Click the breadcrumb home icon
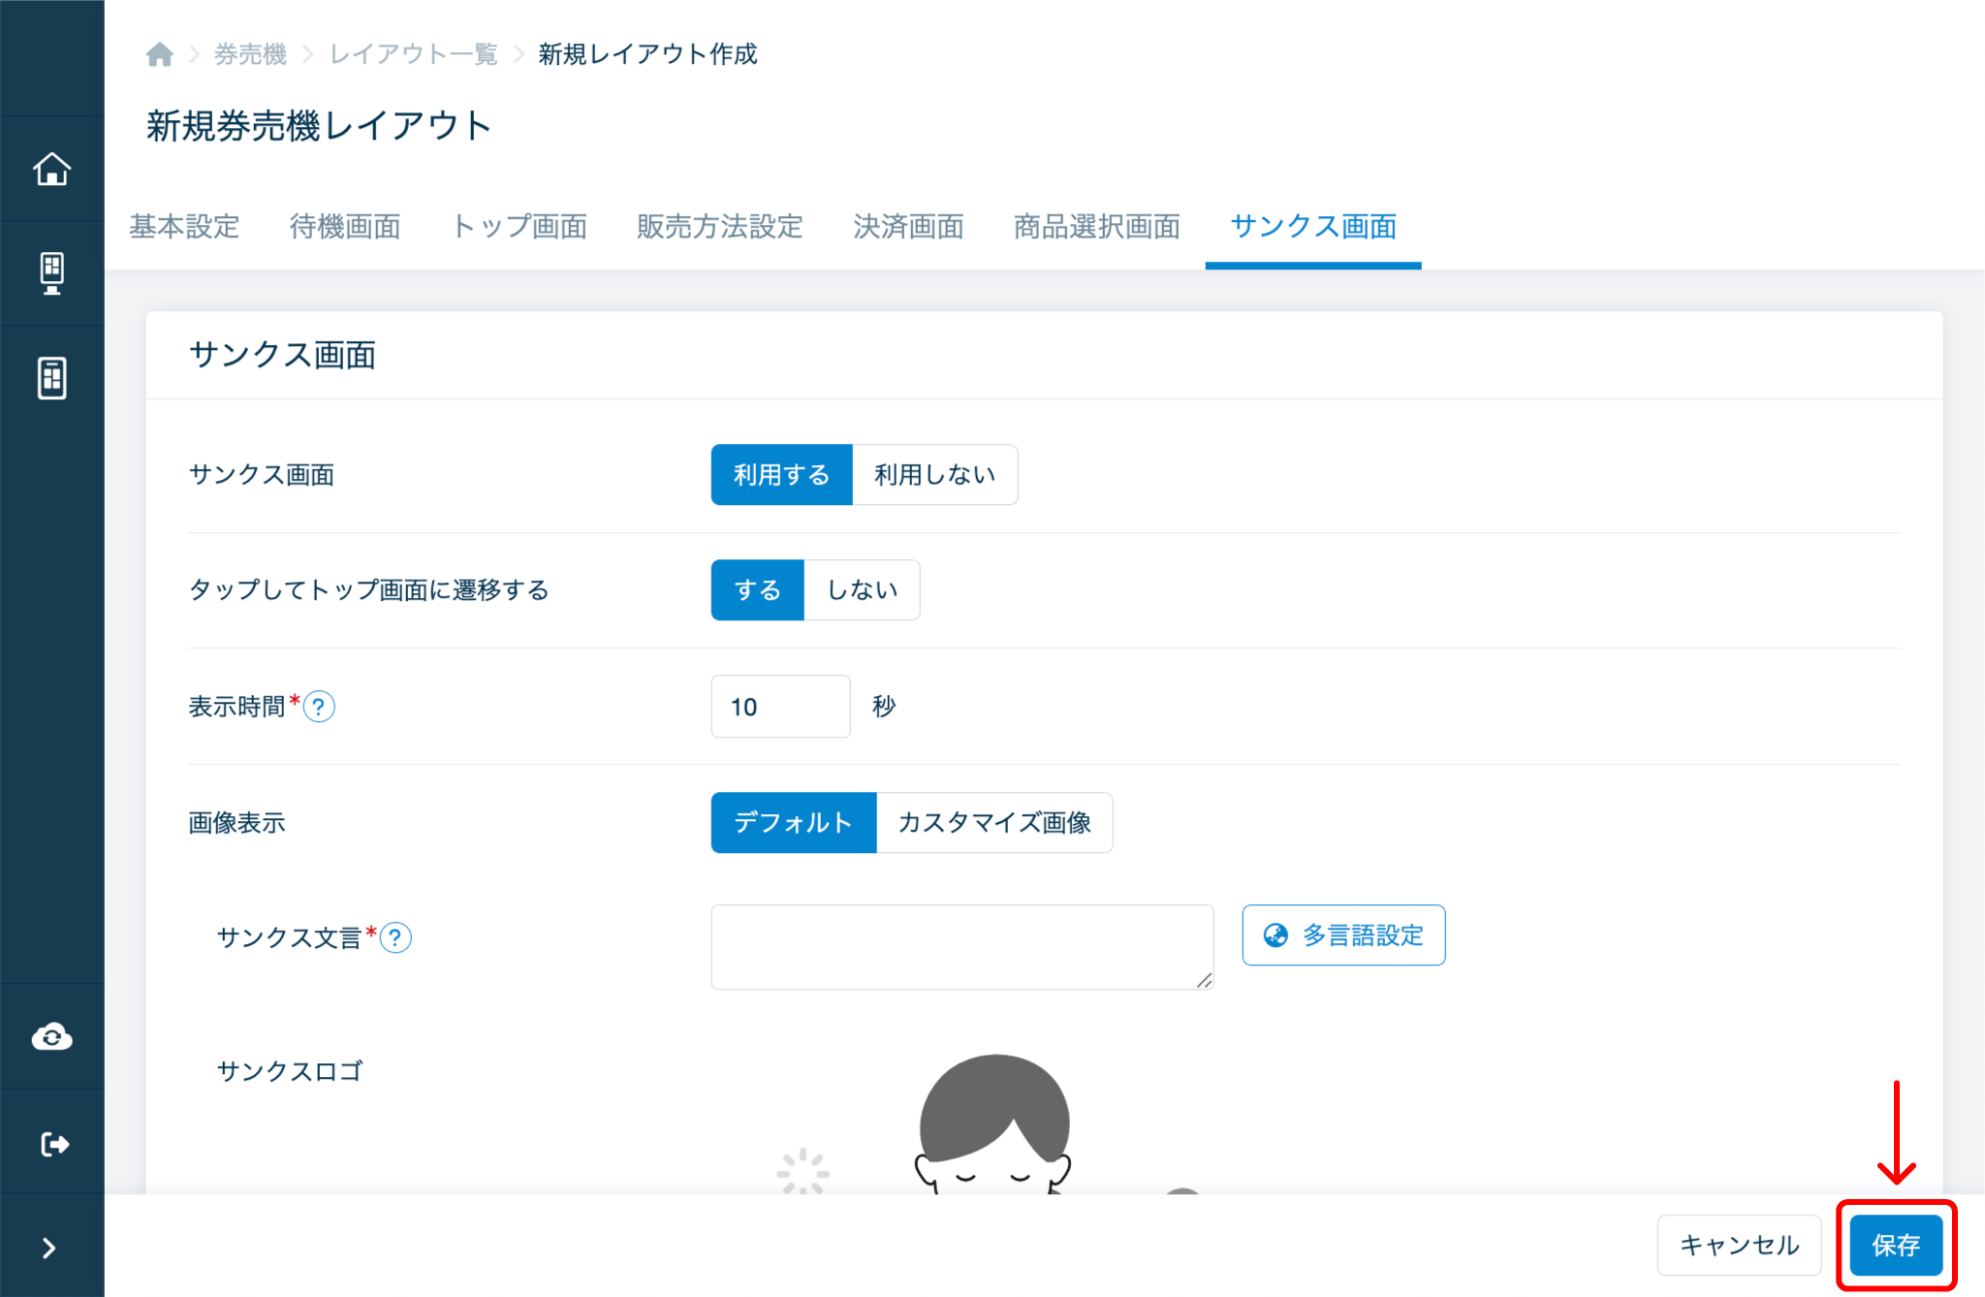The width and height of the screenshot is (1985, 1297). click(160, 54)
